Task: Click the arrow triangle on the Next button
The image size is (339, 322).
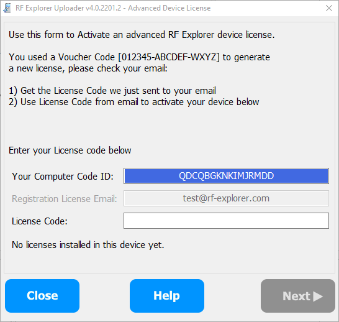Action: click(318, 297)
